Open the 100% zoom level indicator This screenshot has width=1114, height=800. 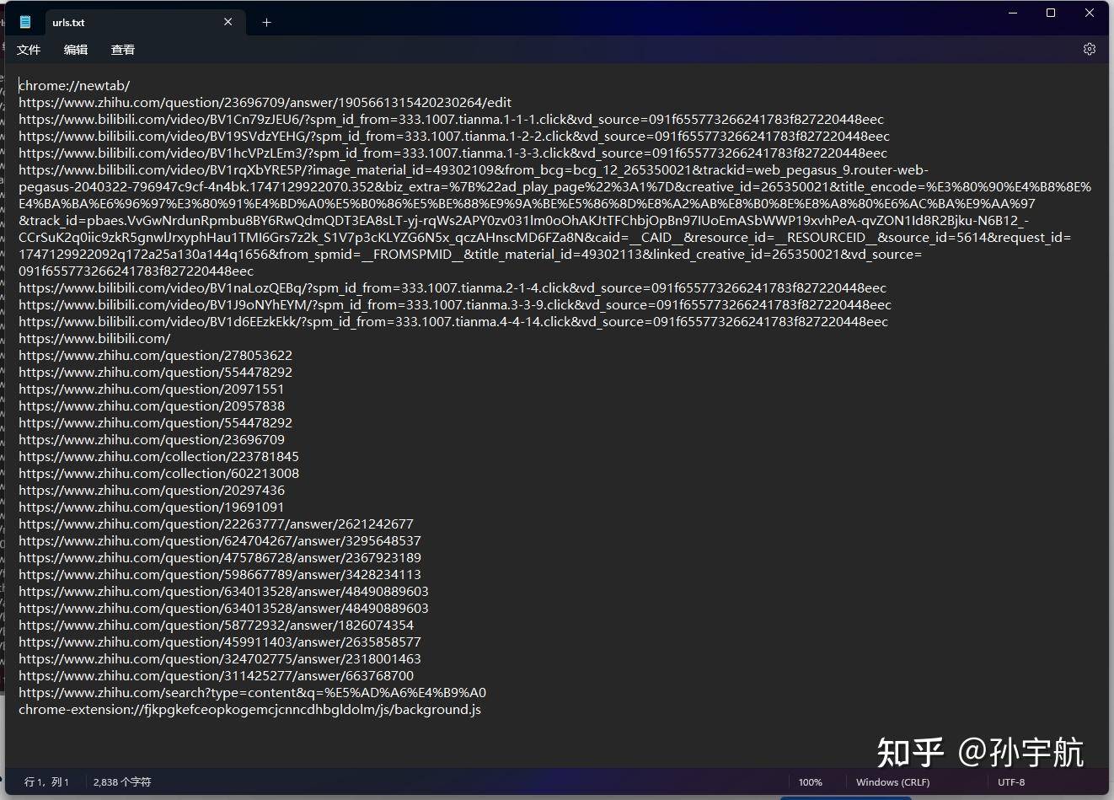(810, 782)
